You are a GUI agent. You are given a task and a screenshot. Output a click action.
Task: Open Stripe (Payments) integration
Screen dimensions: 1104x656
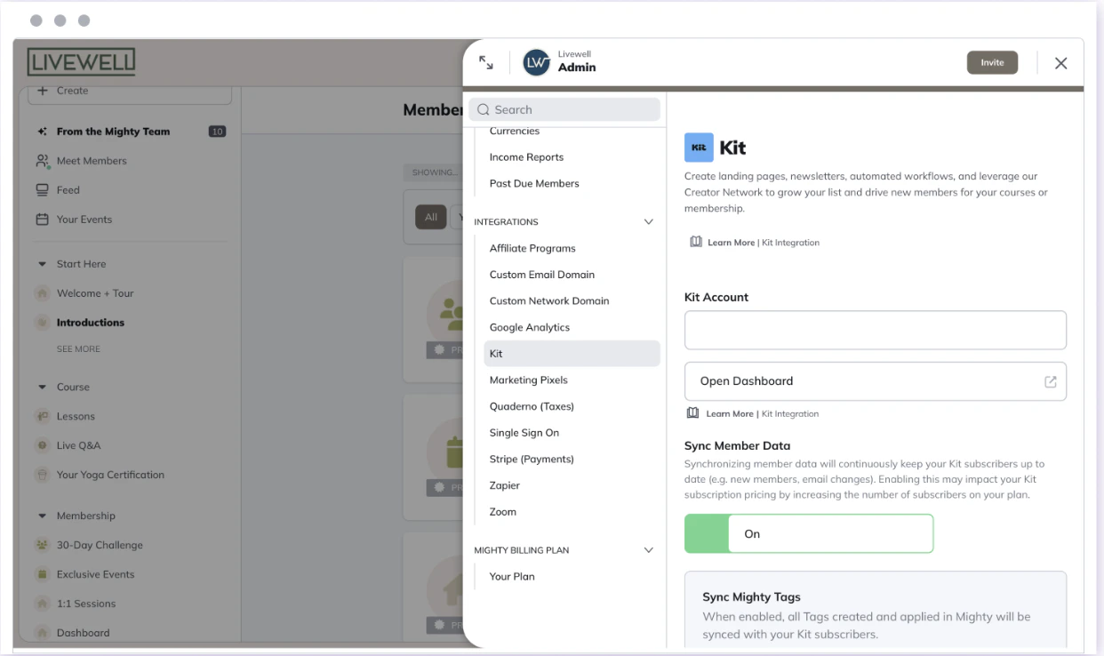click(x=532, y=459)
